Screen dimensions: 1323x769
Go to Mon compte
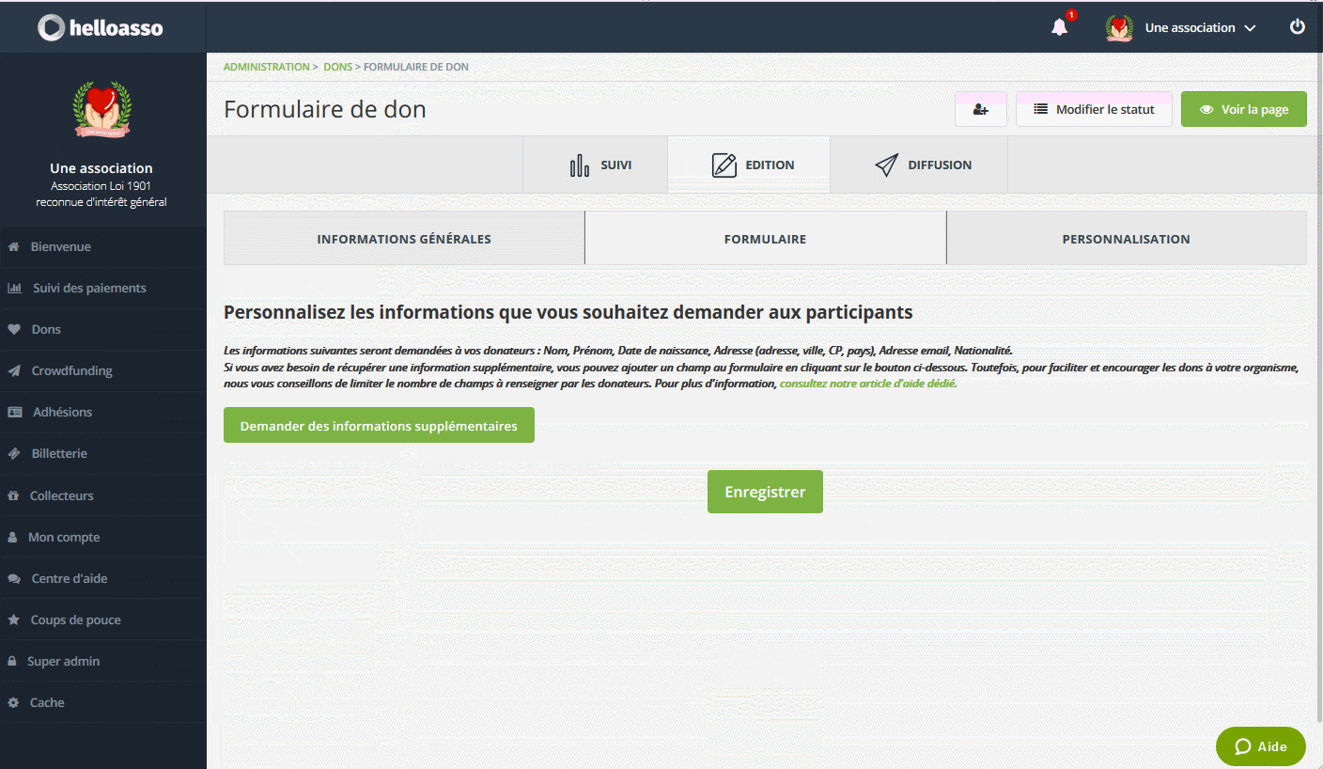pyautogui.click(x=103, y=537)
